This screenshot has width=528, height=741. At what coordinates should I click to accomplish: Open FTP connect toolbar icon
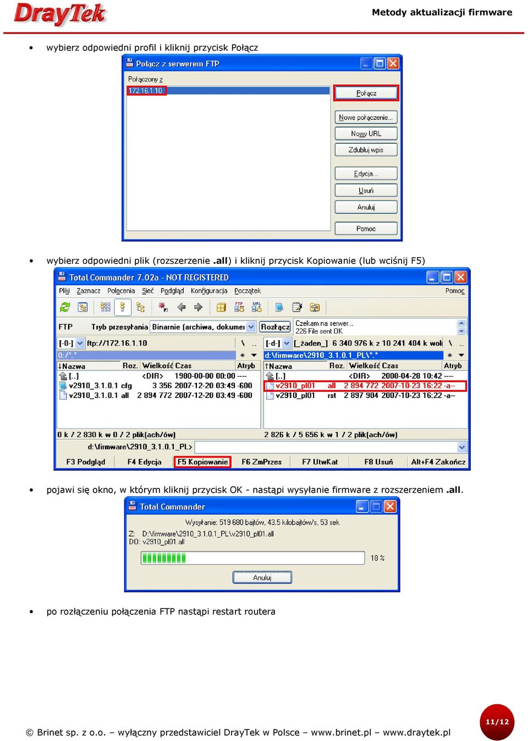tap(239, 307)
